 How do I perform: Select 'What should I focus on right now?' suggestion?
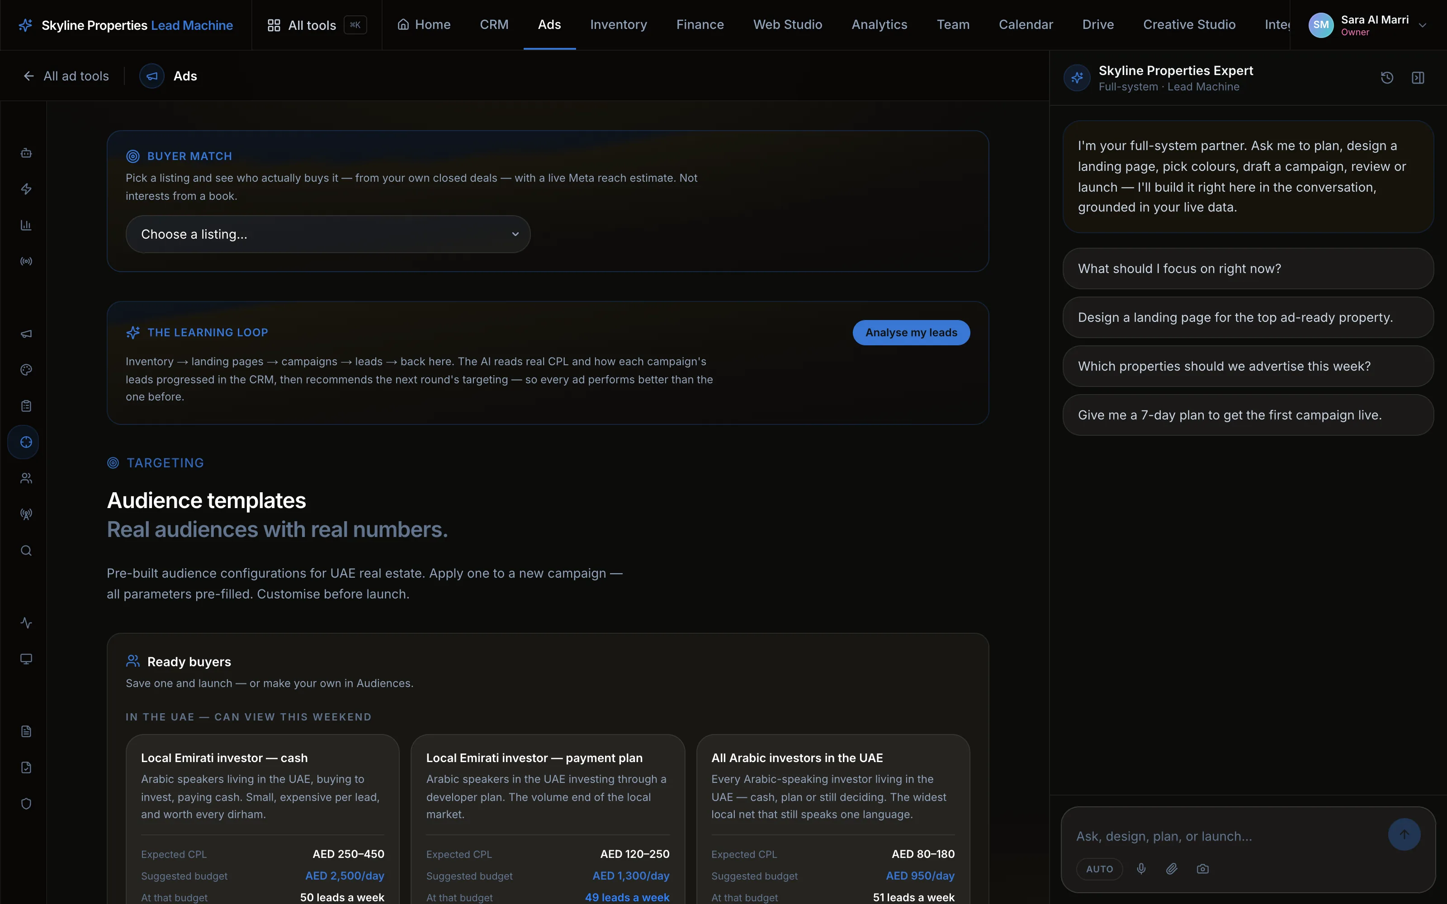coord(1248,268)
